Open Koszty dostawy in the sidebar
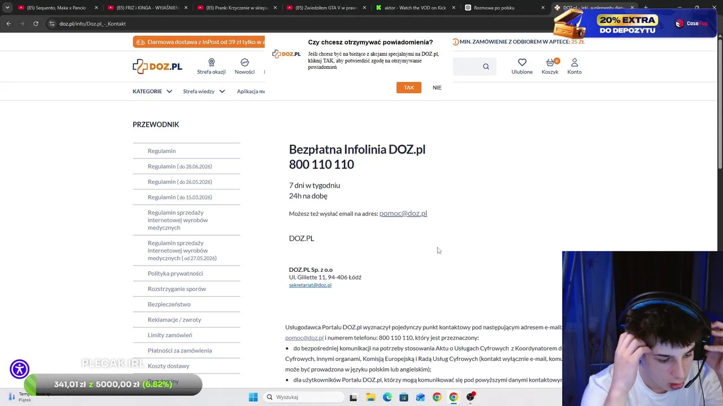The height and width of the screenshot is (406, 723). click(168, 366)
